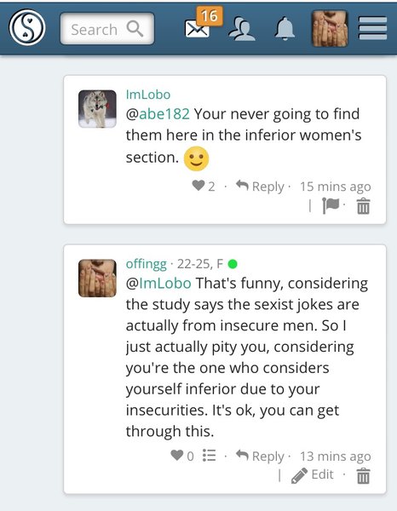The width and height of the screenshot is (397, 511).
Task: Open your profile avatar in header
Action: tap(330, 28)
